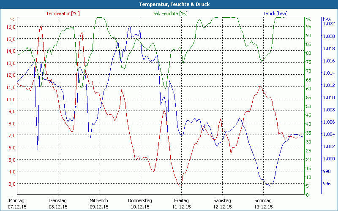Click the red '°C' axis unit label

pos(13,19)
